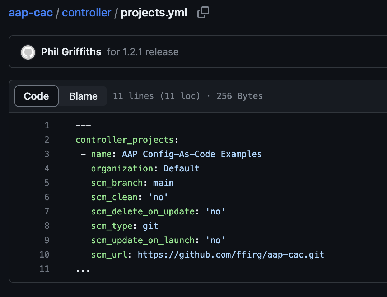
Task: Click the scm_type key
Action: point(112,226)
